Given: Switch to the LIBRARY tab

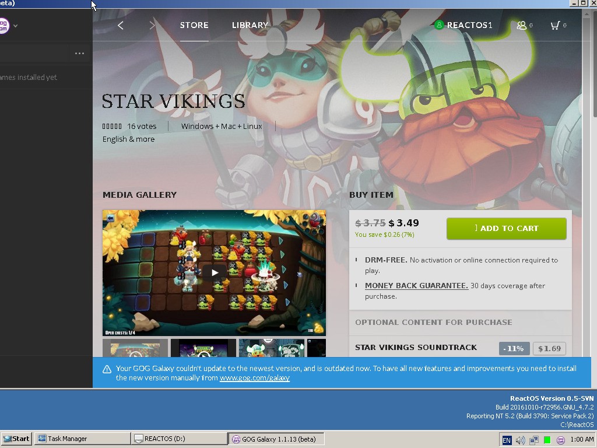Looking at the screenshot, I should pyautogui.click(x=250, y=25).
